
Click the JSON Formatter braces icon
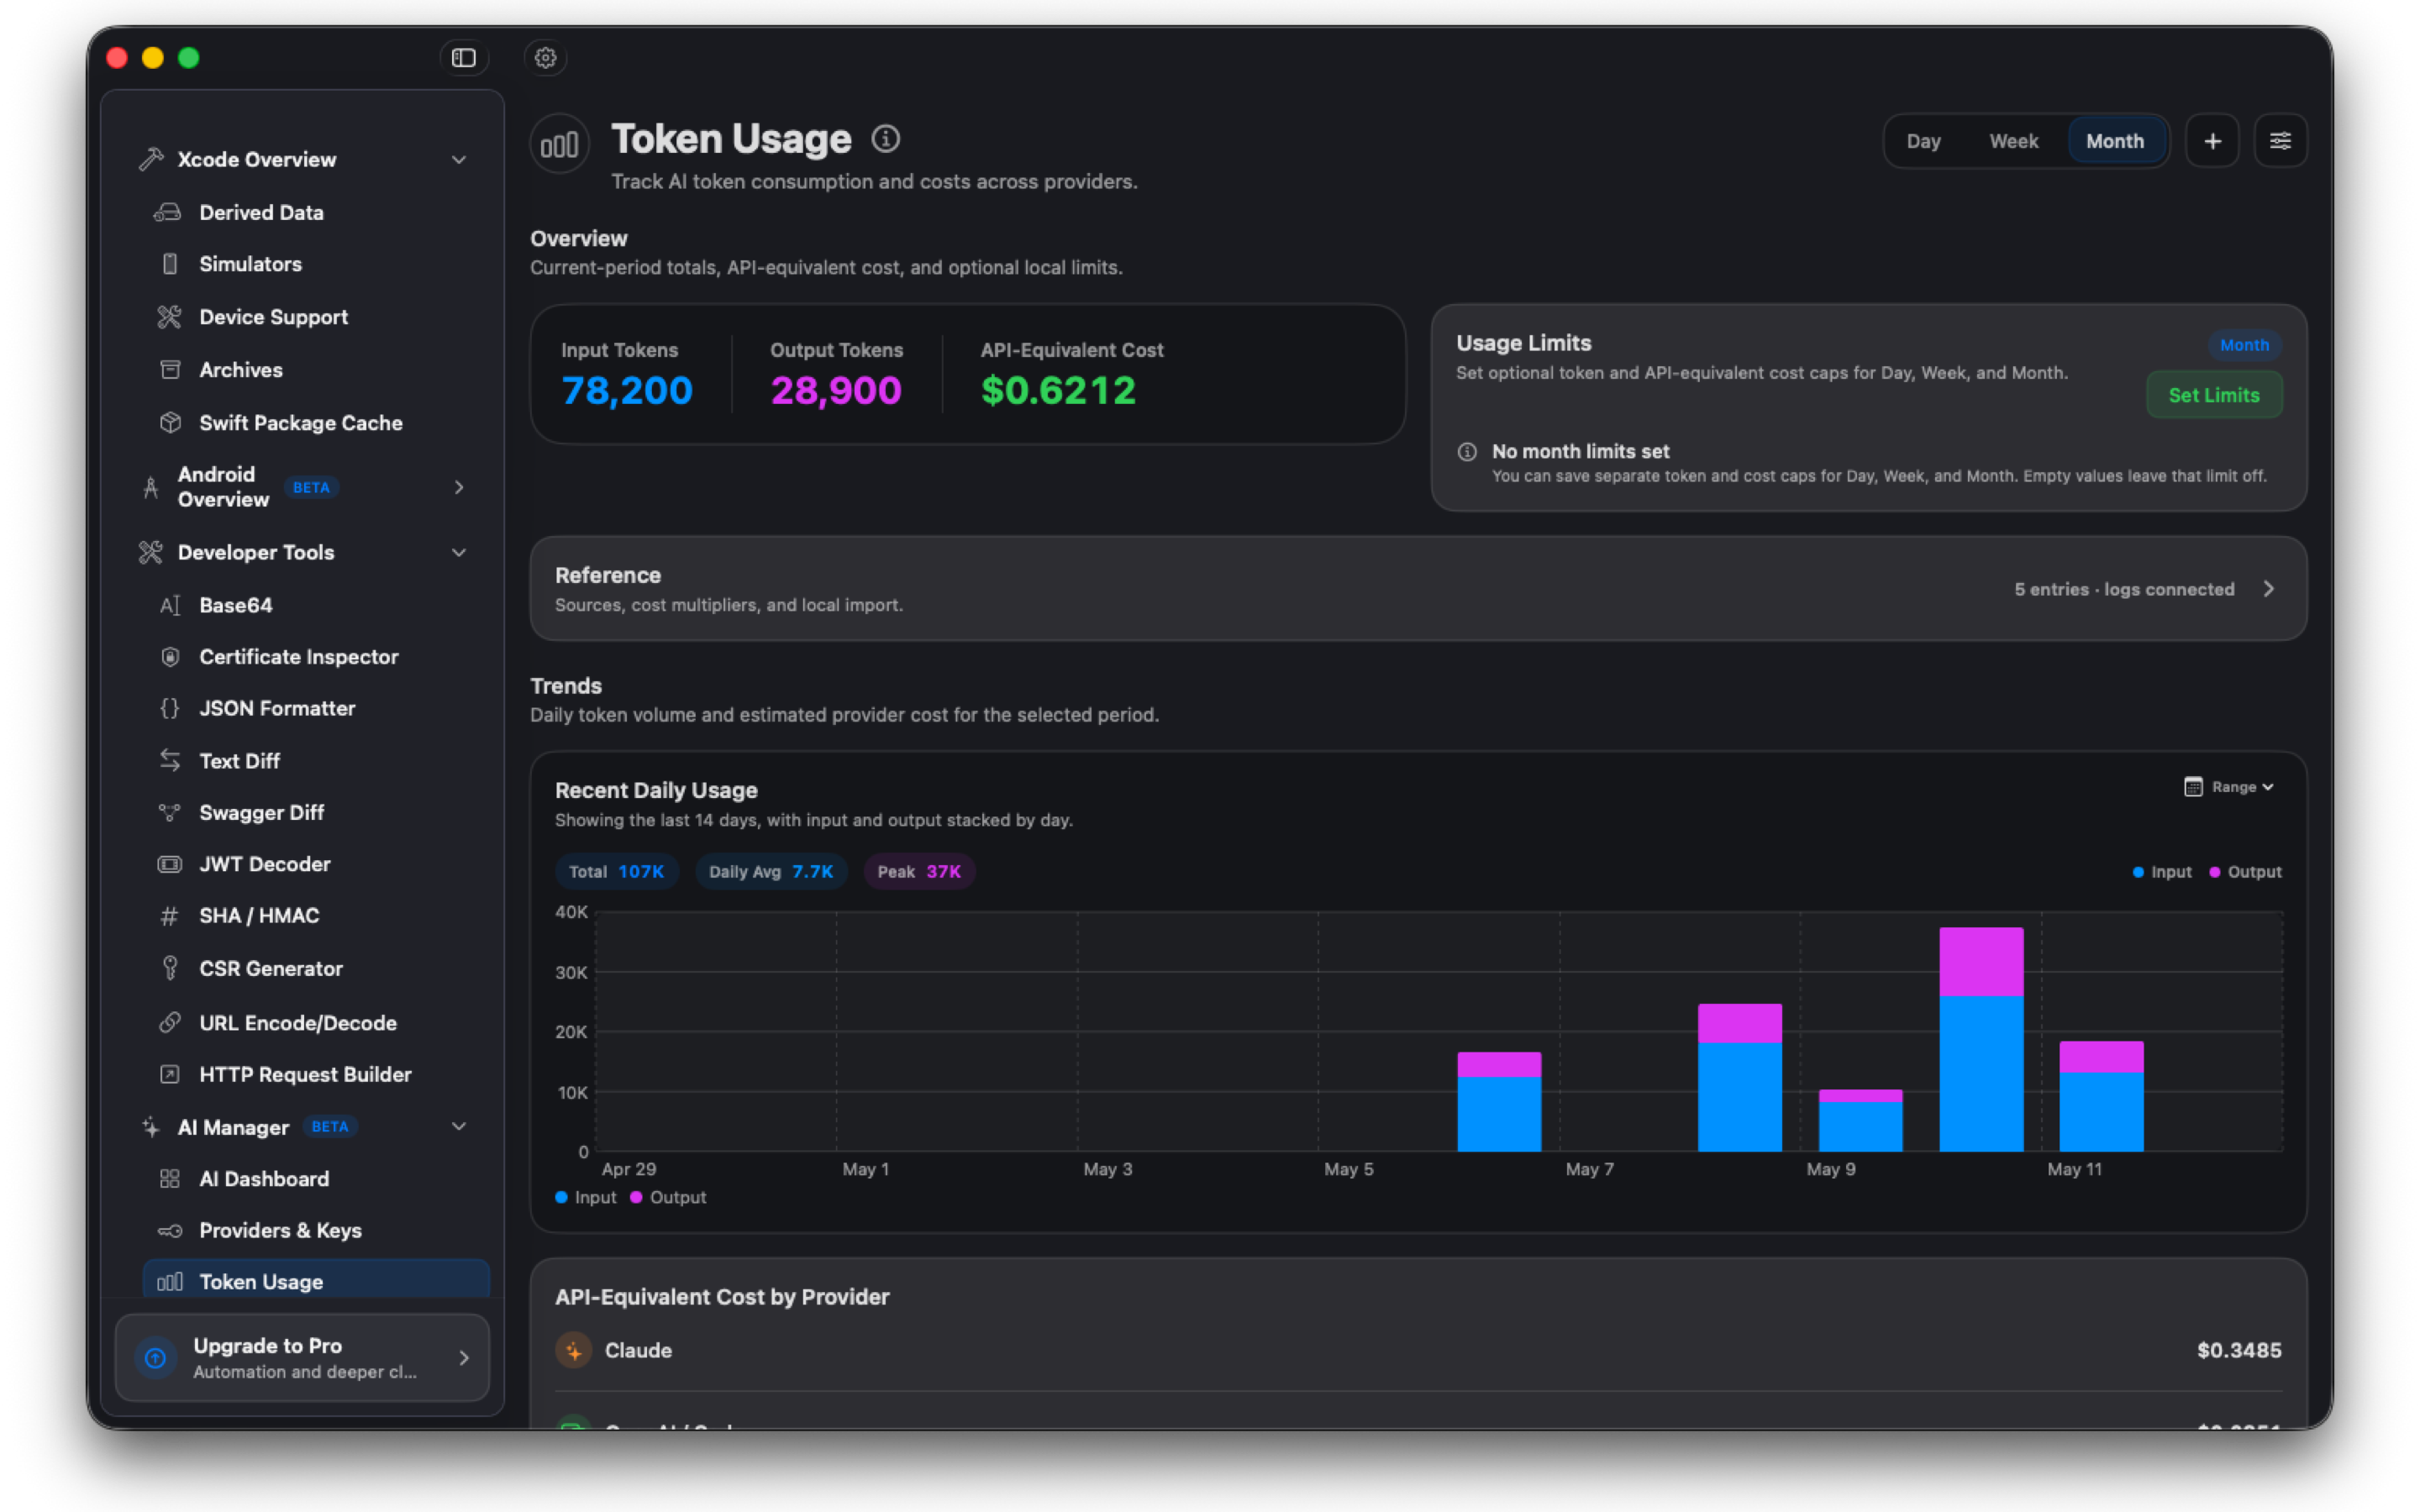pos(170,708)
